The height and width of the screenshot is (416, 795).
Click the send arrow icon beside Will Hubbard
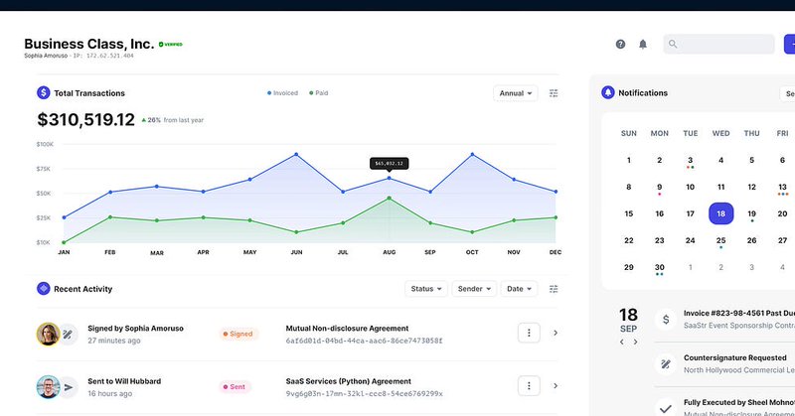68,387
